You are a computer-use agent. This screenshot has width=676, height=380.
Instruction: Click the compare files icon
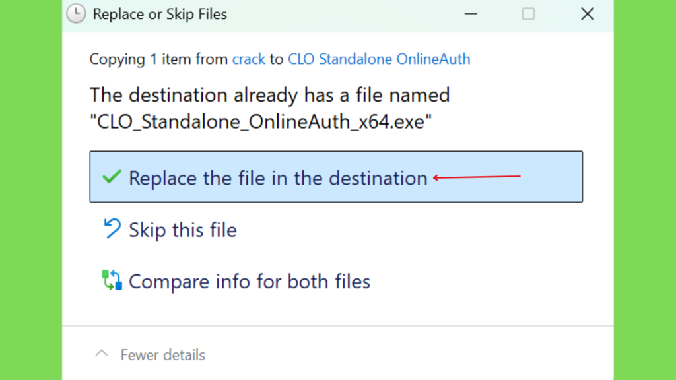(112, 280)
